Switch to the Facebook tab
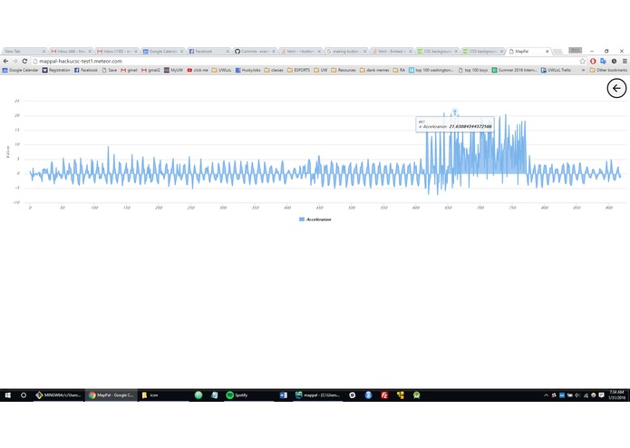The width and height of the screenshot is (630, 448). coord(208,52)
